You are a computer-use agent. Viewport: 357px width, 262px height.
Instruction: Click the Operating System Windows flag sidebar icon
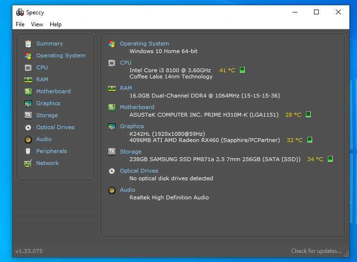pyautogui.click(x=28, y=56)
